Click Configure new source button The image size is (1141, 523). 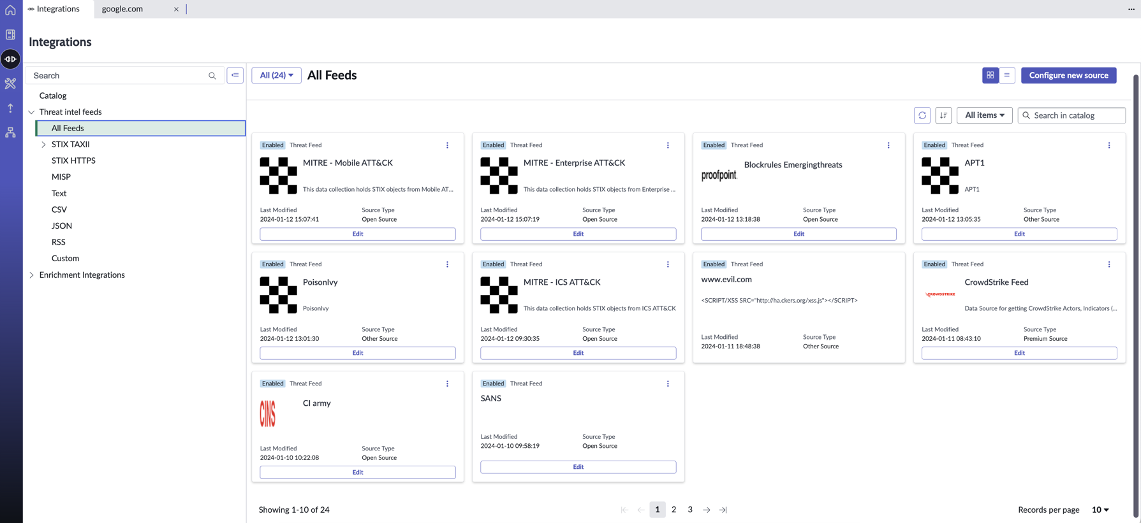1068,75
